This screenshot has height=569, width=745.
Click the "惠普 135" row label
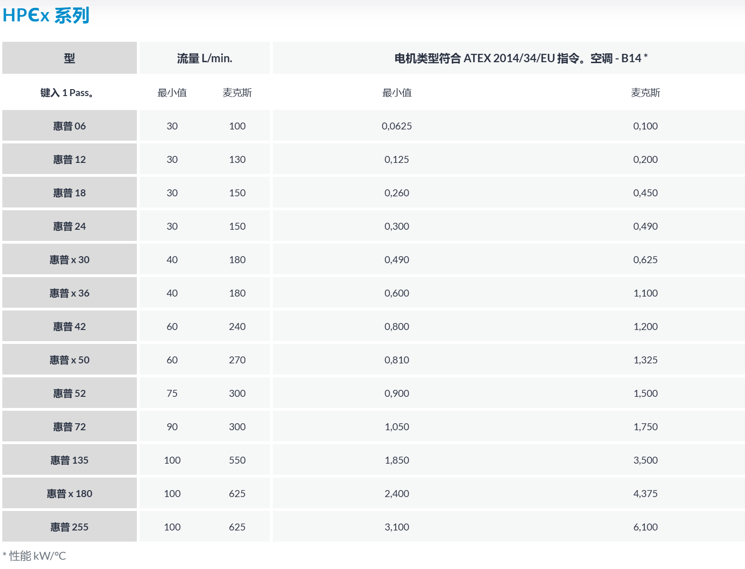70,460
